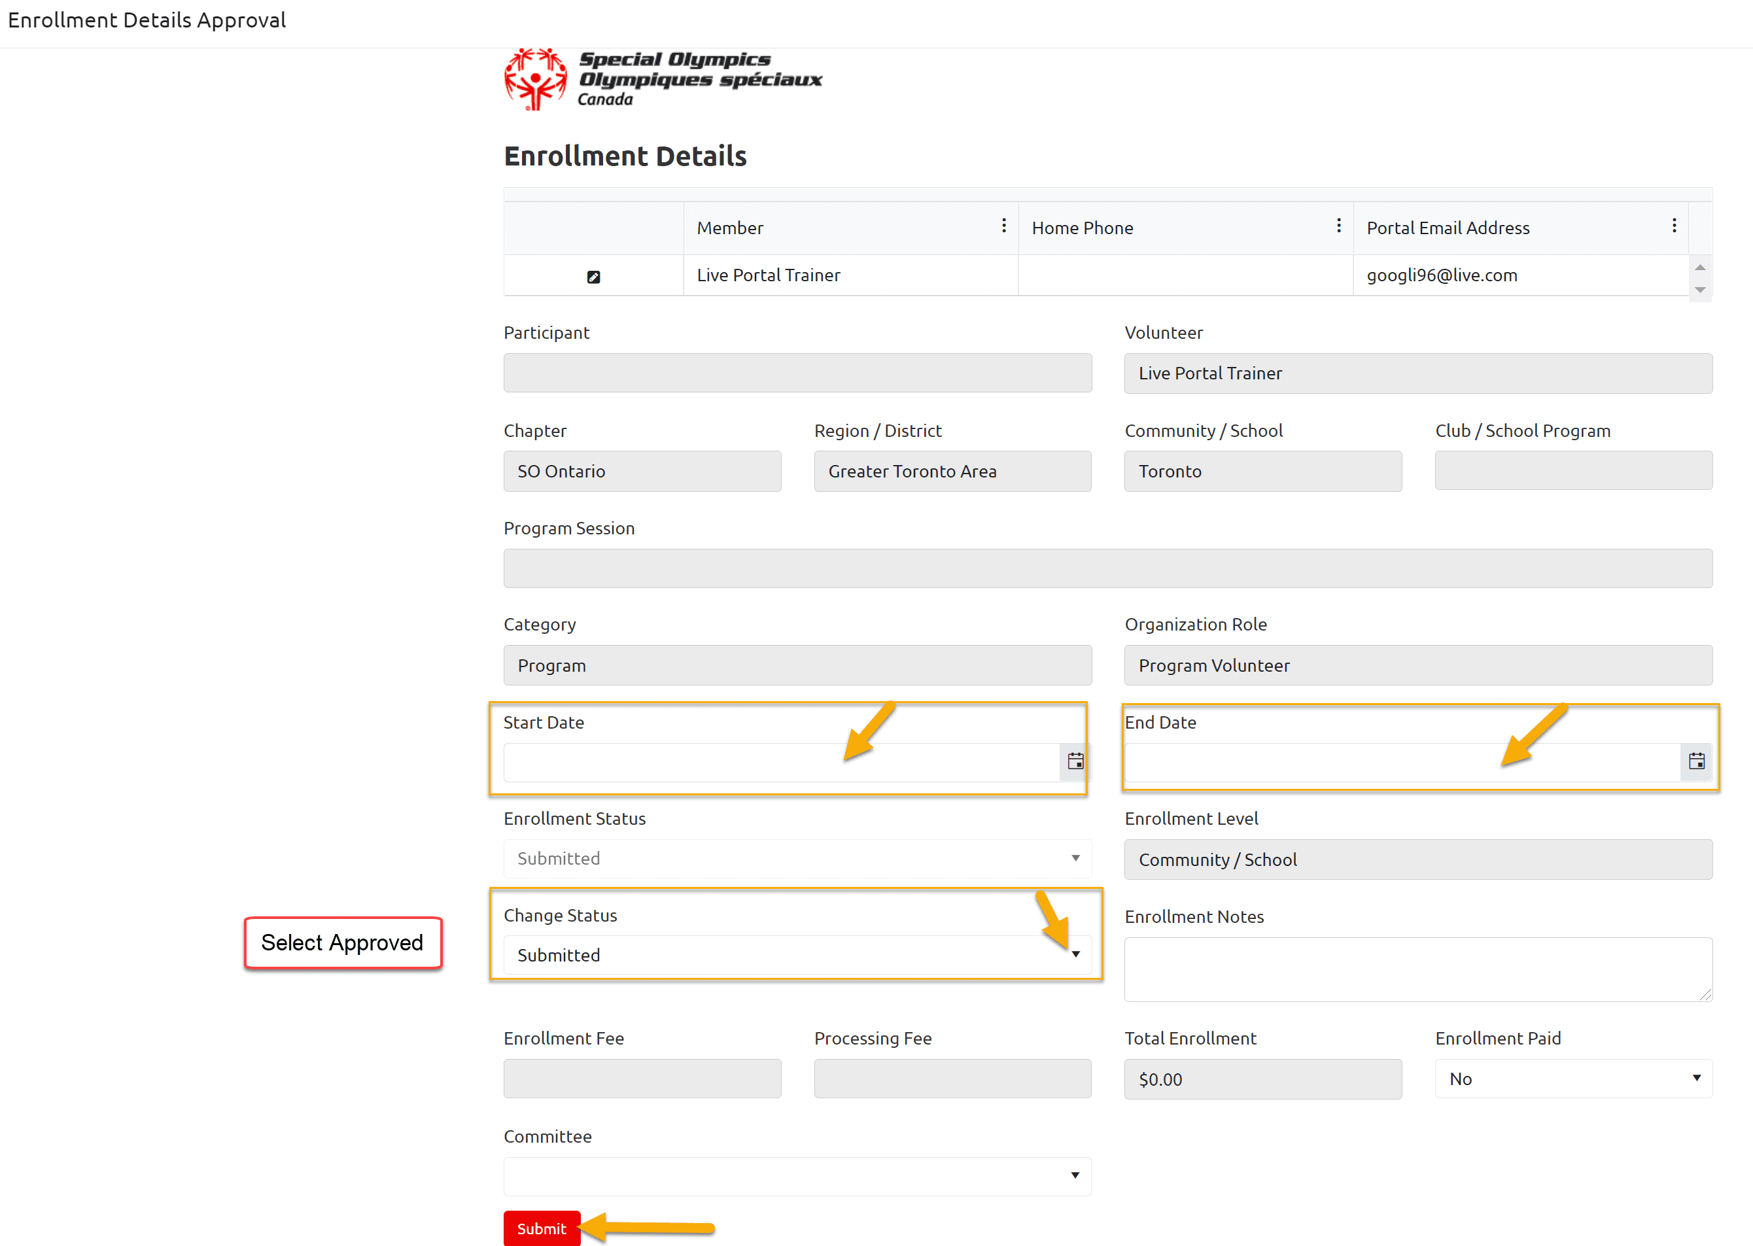Open the End Date calendar picker
The image size is (1753, 1246).
click(x=1696, y=761)
